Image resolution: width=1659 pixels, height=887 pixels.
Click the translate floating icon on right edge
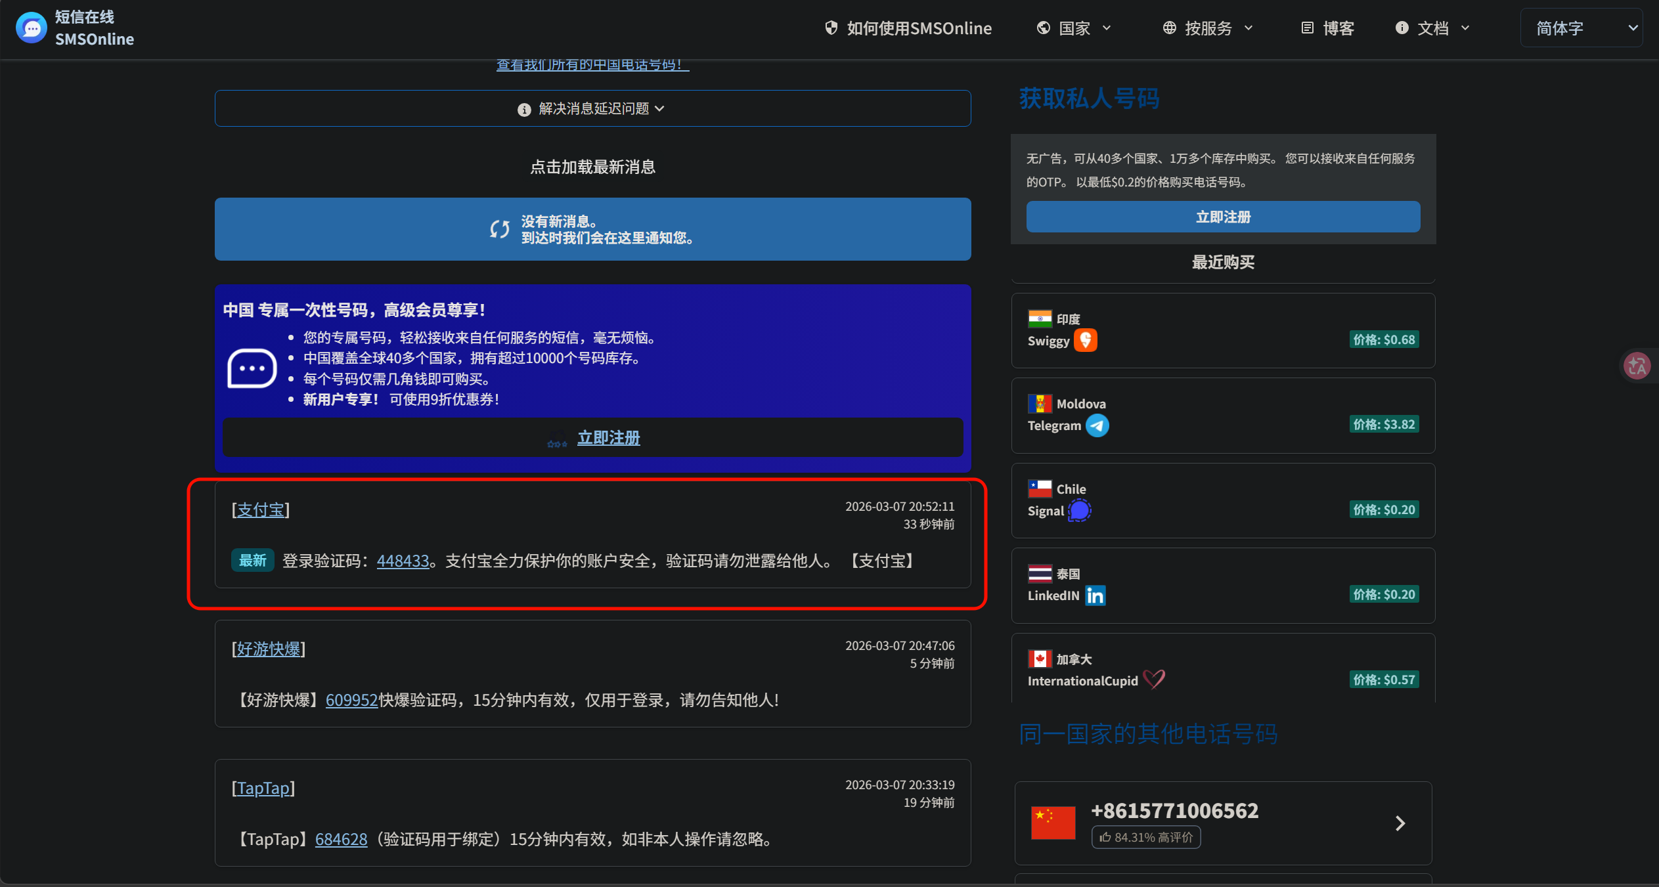pyautogui.click(x=1637, y=366)
